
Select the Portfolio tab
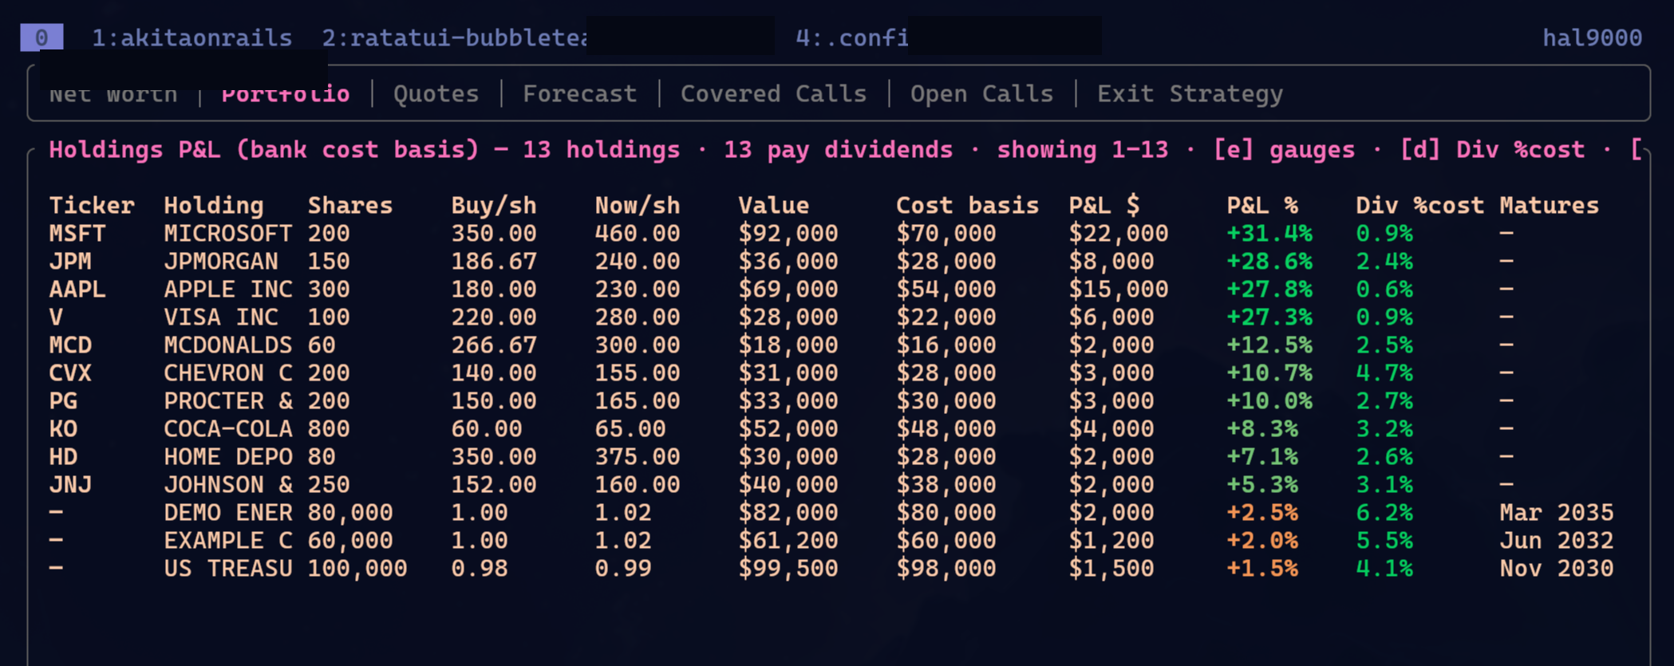tap(286, 94)
